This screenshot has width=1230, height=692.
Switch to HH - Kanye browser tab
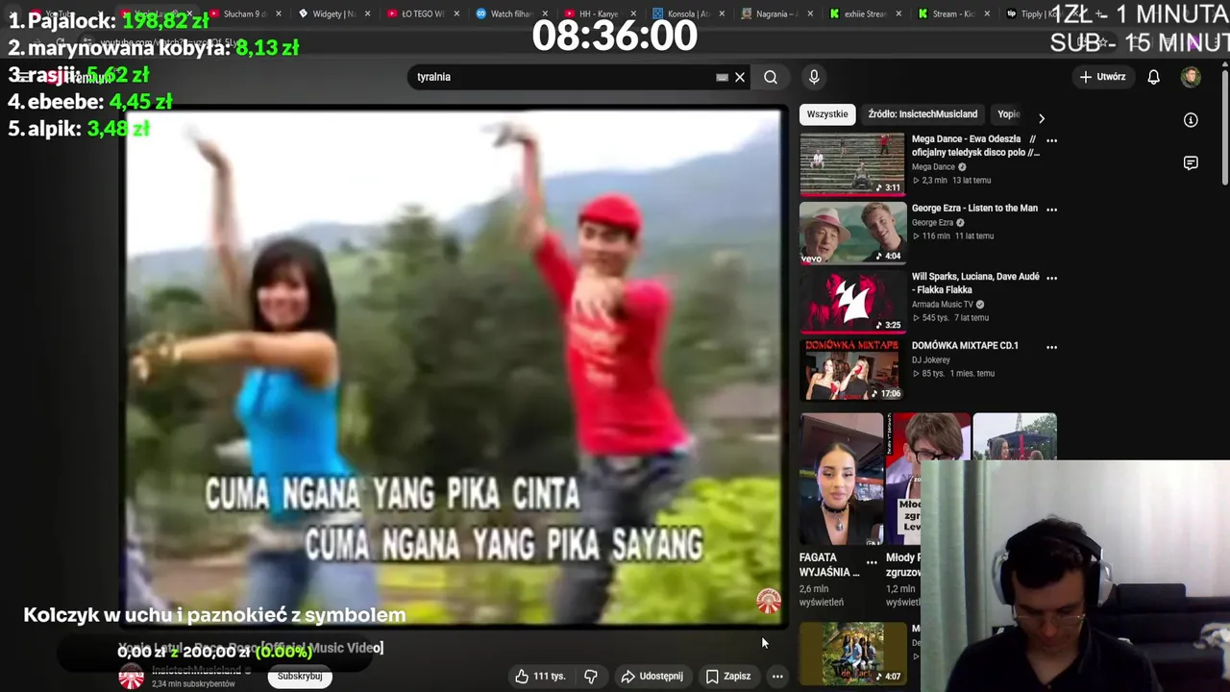click(599, 13)
